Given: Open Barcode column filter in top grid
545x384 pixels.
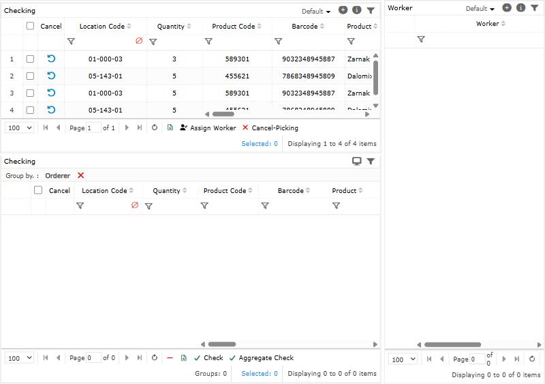Looking at the screenshot, I should [278, 42].
